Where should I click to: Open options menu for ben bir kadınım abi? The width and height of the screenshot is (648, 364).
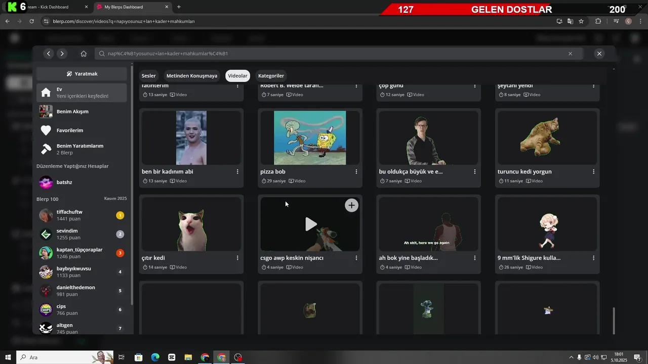[x=237, y=172]
